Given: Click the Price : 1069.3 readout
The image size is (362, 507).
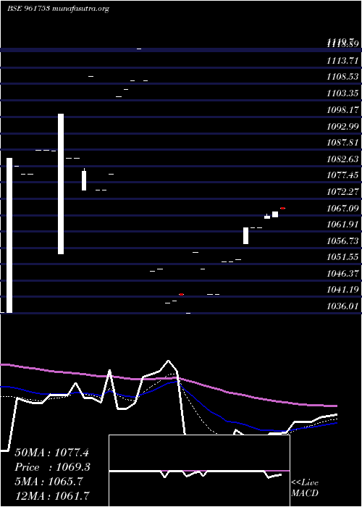Looking at the screenshot, I should coord(52,467).
